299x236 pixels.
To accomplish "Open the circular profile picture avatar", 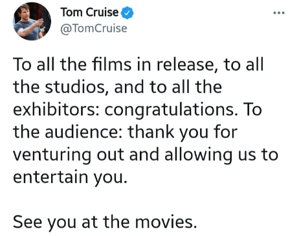I will 32,21.
